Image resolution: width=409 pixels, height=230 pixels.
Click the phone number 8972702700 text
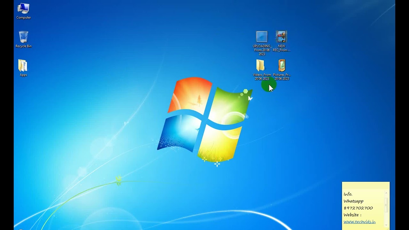point(358,208)
